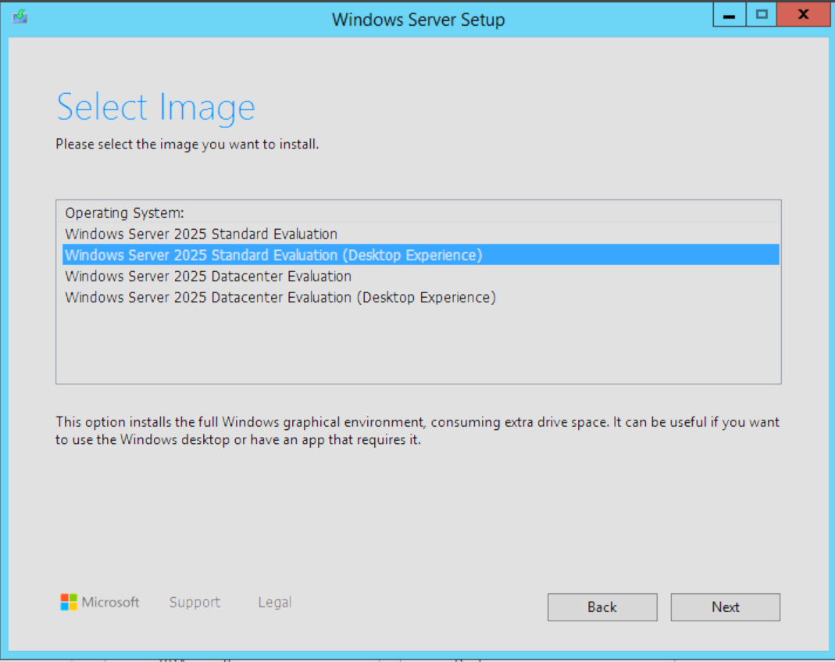
Task: Click the empty area below the image list
Action: pyautogui.click(x=418, y=344)
